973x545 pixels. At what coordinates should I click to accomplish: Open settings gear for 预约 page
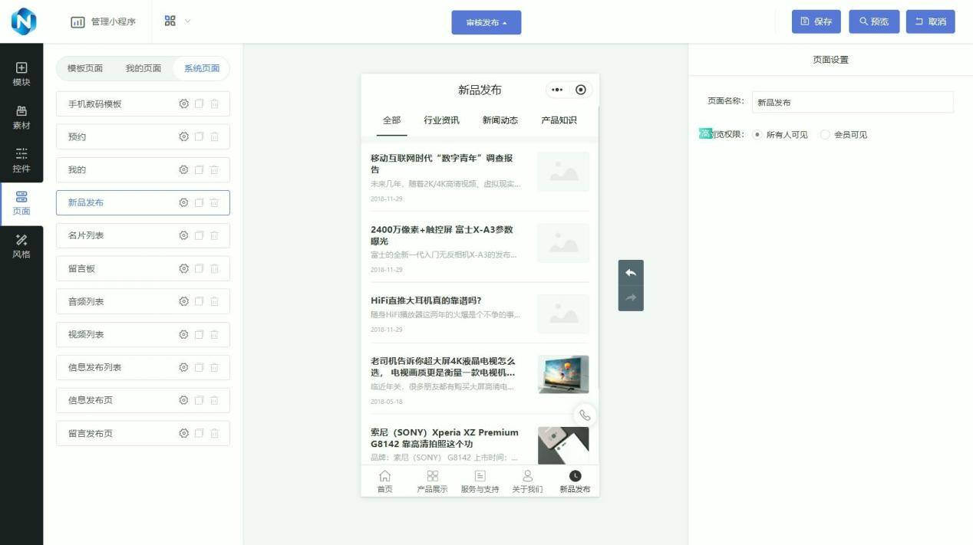coord(183,137)
